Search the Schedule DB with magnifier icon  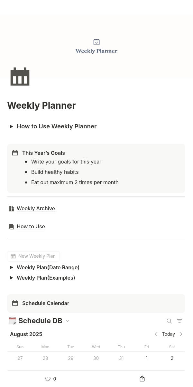pos(169,321)
